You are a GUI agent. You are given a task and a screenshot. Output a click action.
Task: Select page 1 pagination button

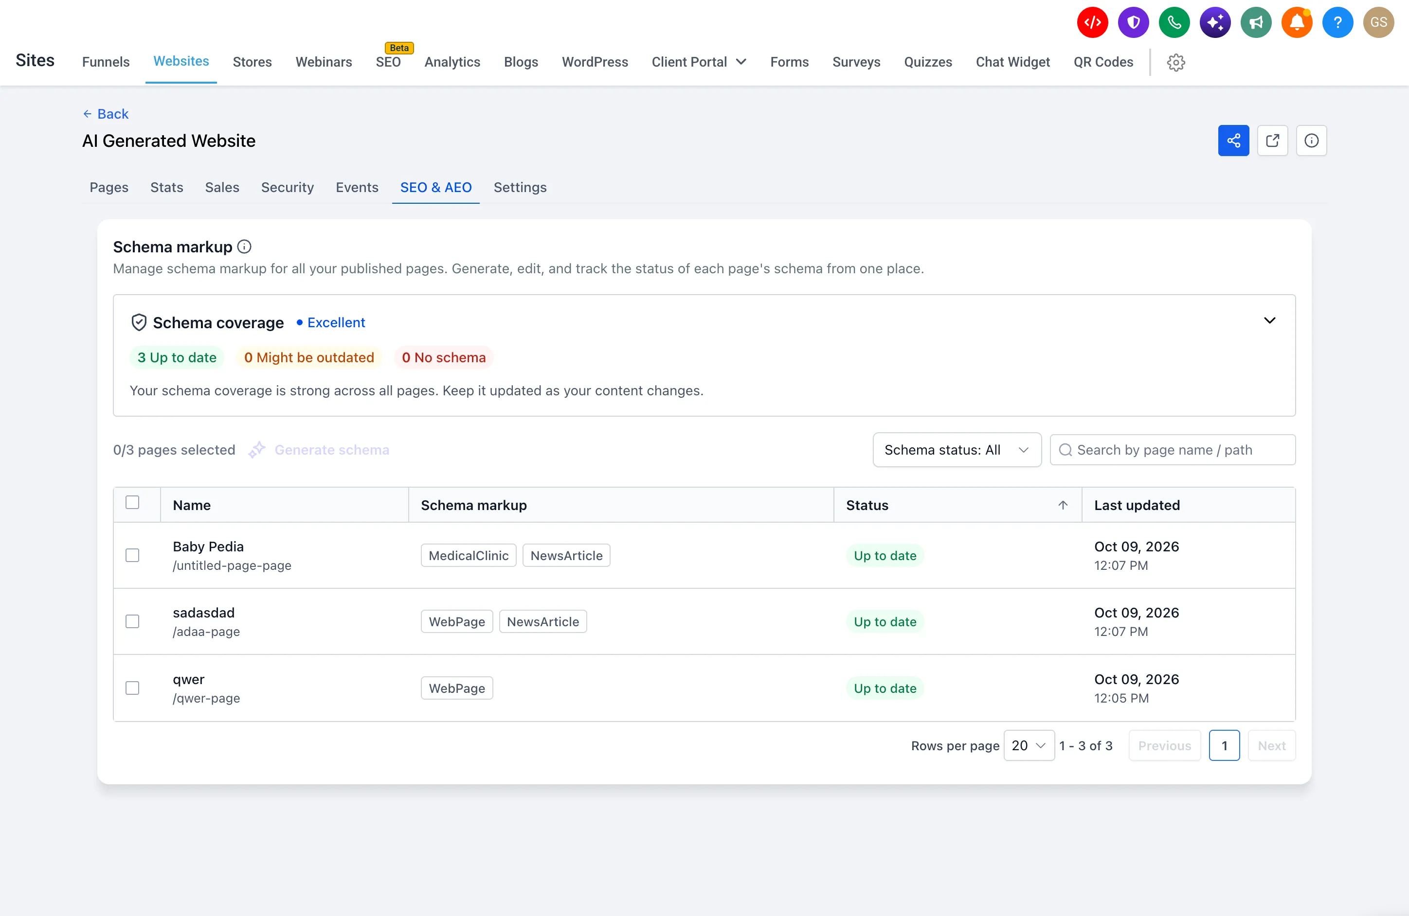(1224, 745)
